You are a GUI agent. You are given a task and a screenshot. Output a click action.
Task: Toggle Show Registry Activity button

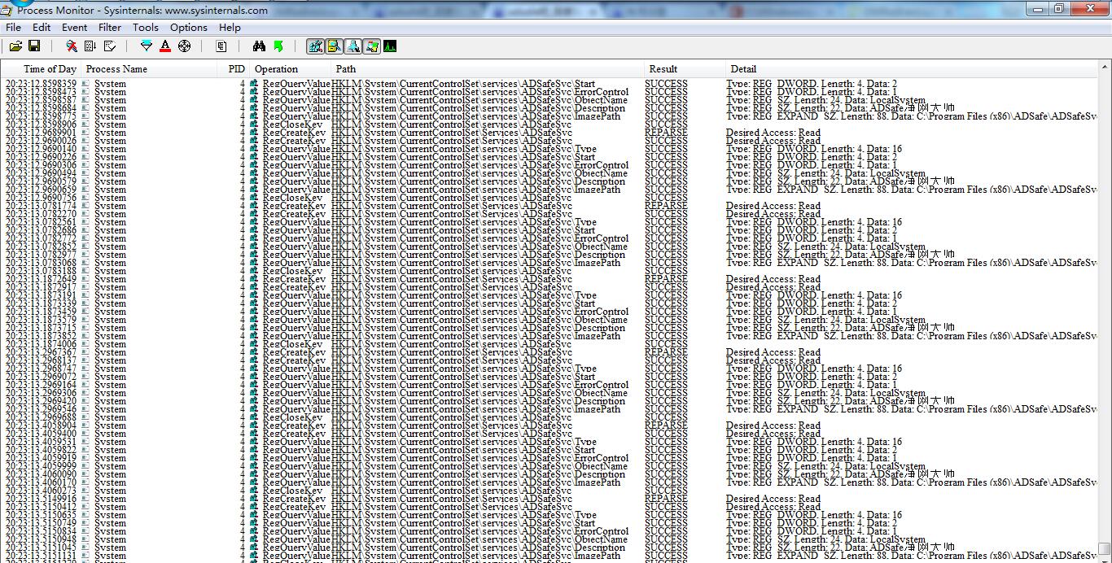coord(315,46)
